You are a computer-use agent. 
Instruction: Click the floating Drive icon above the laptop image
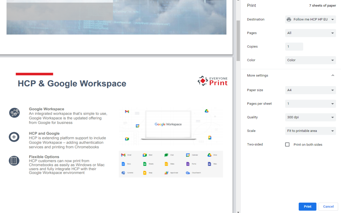point(206,111)
